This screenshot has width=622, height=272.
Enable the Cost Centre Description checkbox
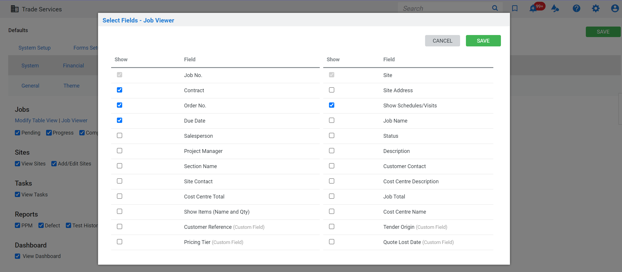(332, 181)
